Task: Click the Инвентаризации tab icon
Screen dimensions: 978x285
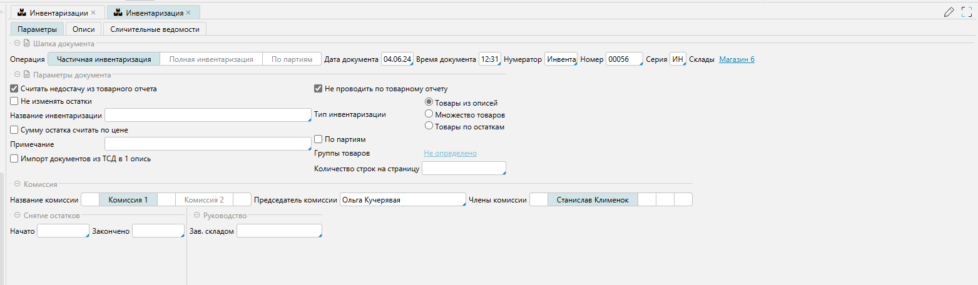Action: tap(21, 12)
